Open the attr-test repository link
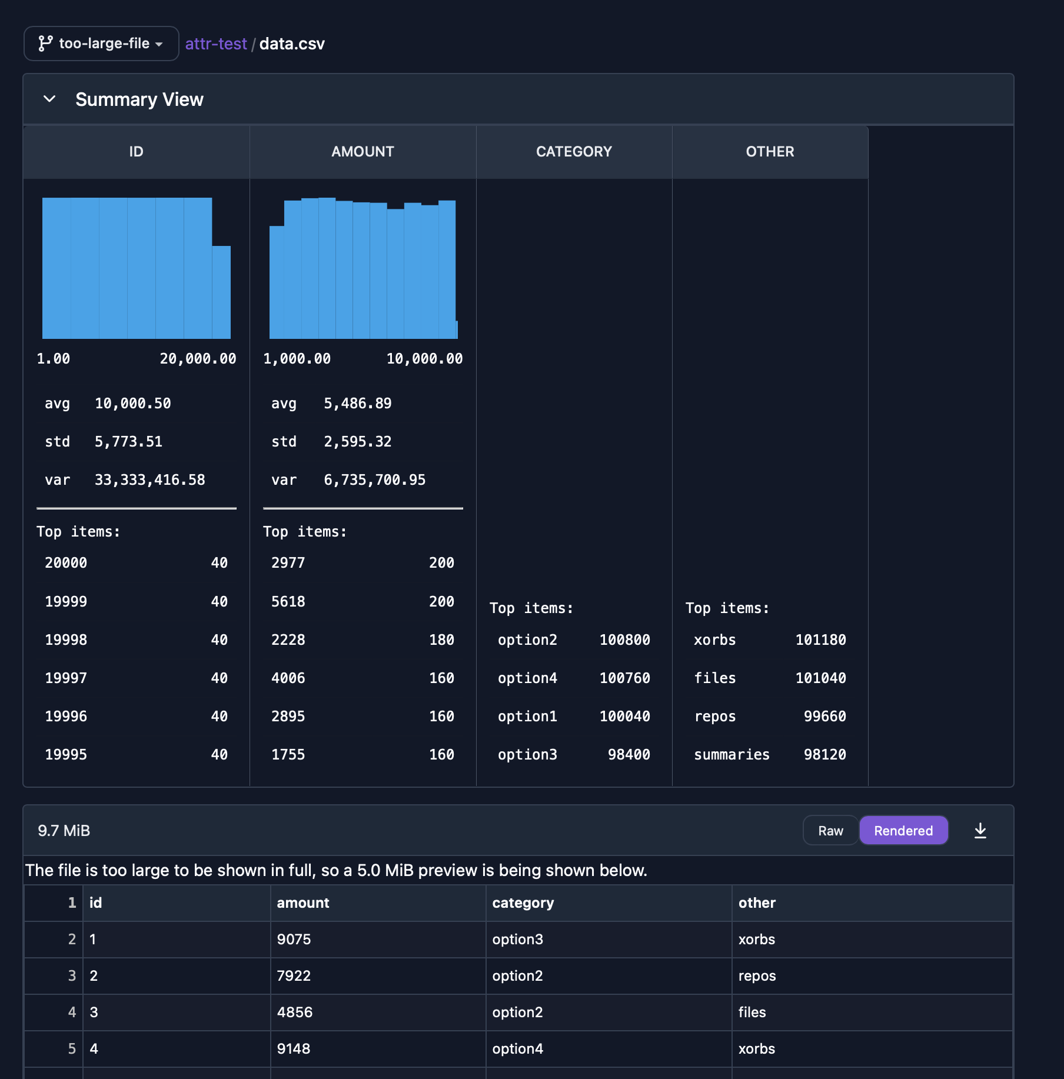Image resolution: width=1064 pixels, height=1079 pixels. click(x=215, y=43)
